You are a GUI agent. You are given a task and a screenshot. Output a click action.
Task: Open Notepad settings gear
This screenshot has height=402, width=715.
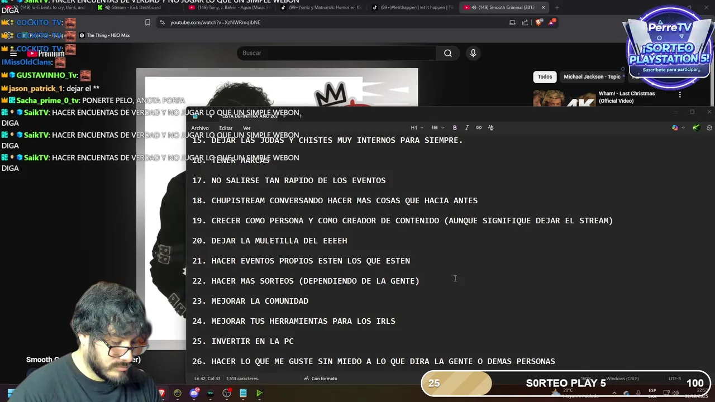click(709, 128)
